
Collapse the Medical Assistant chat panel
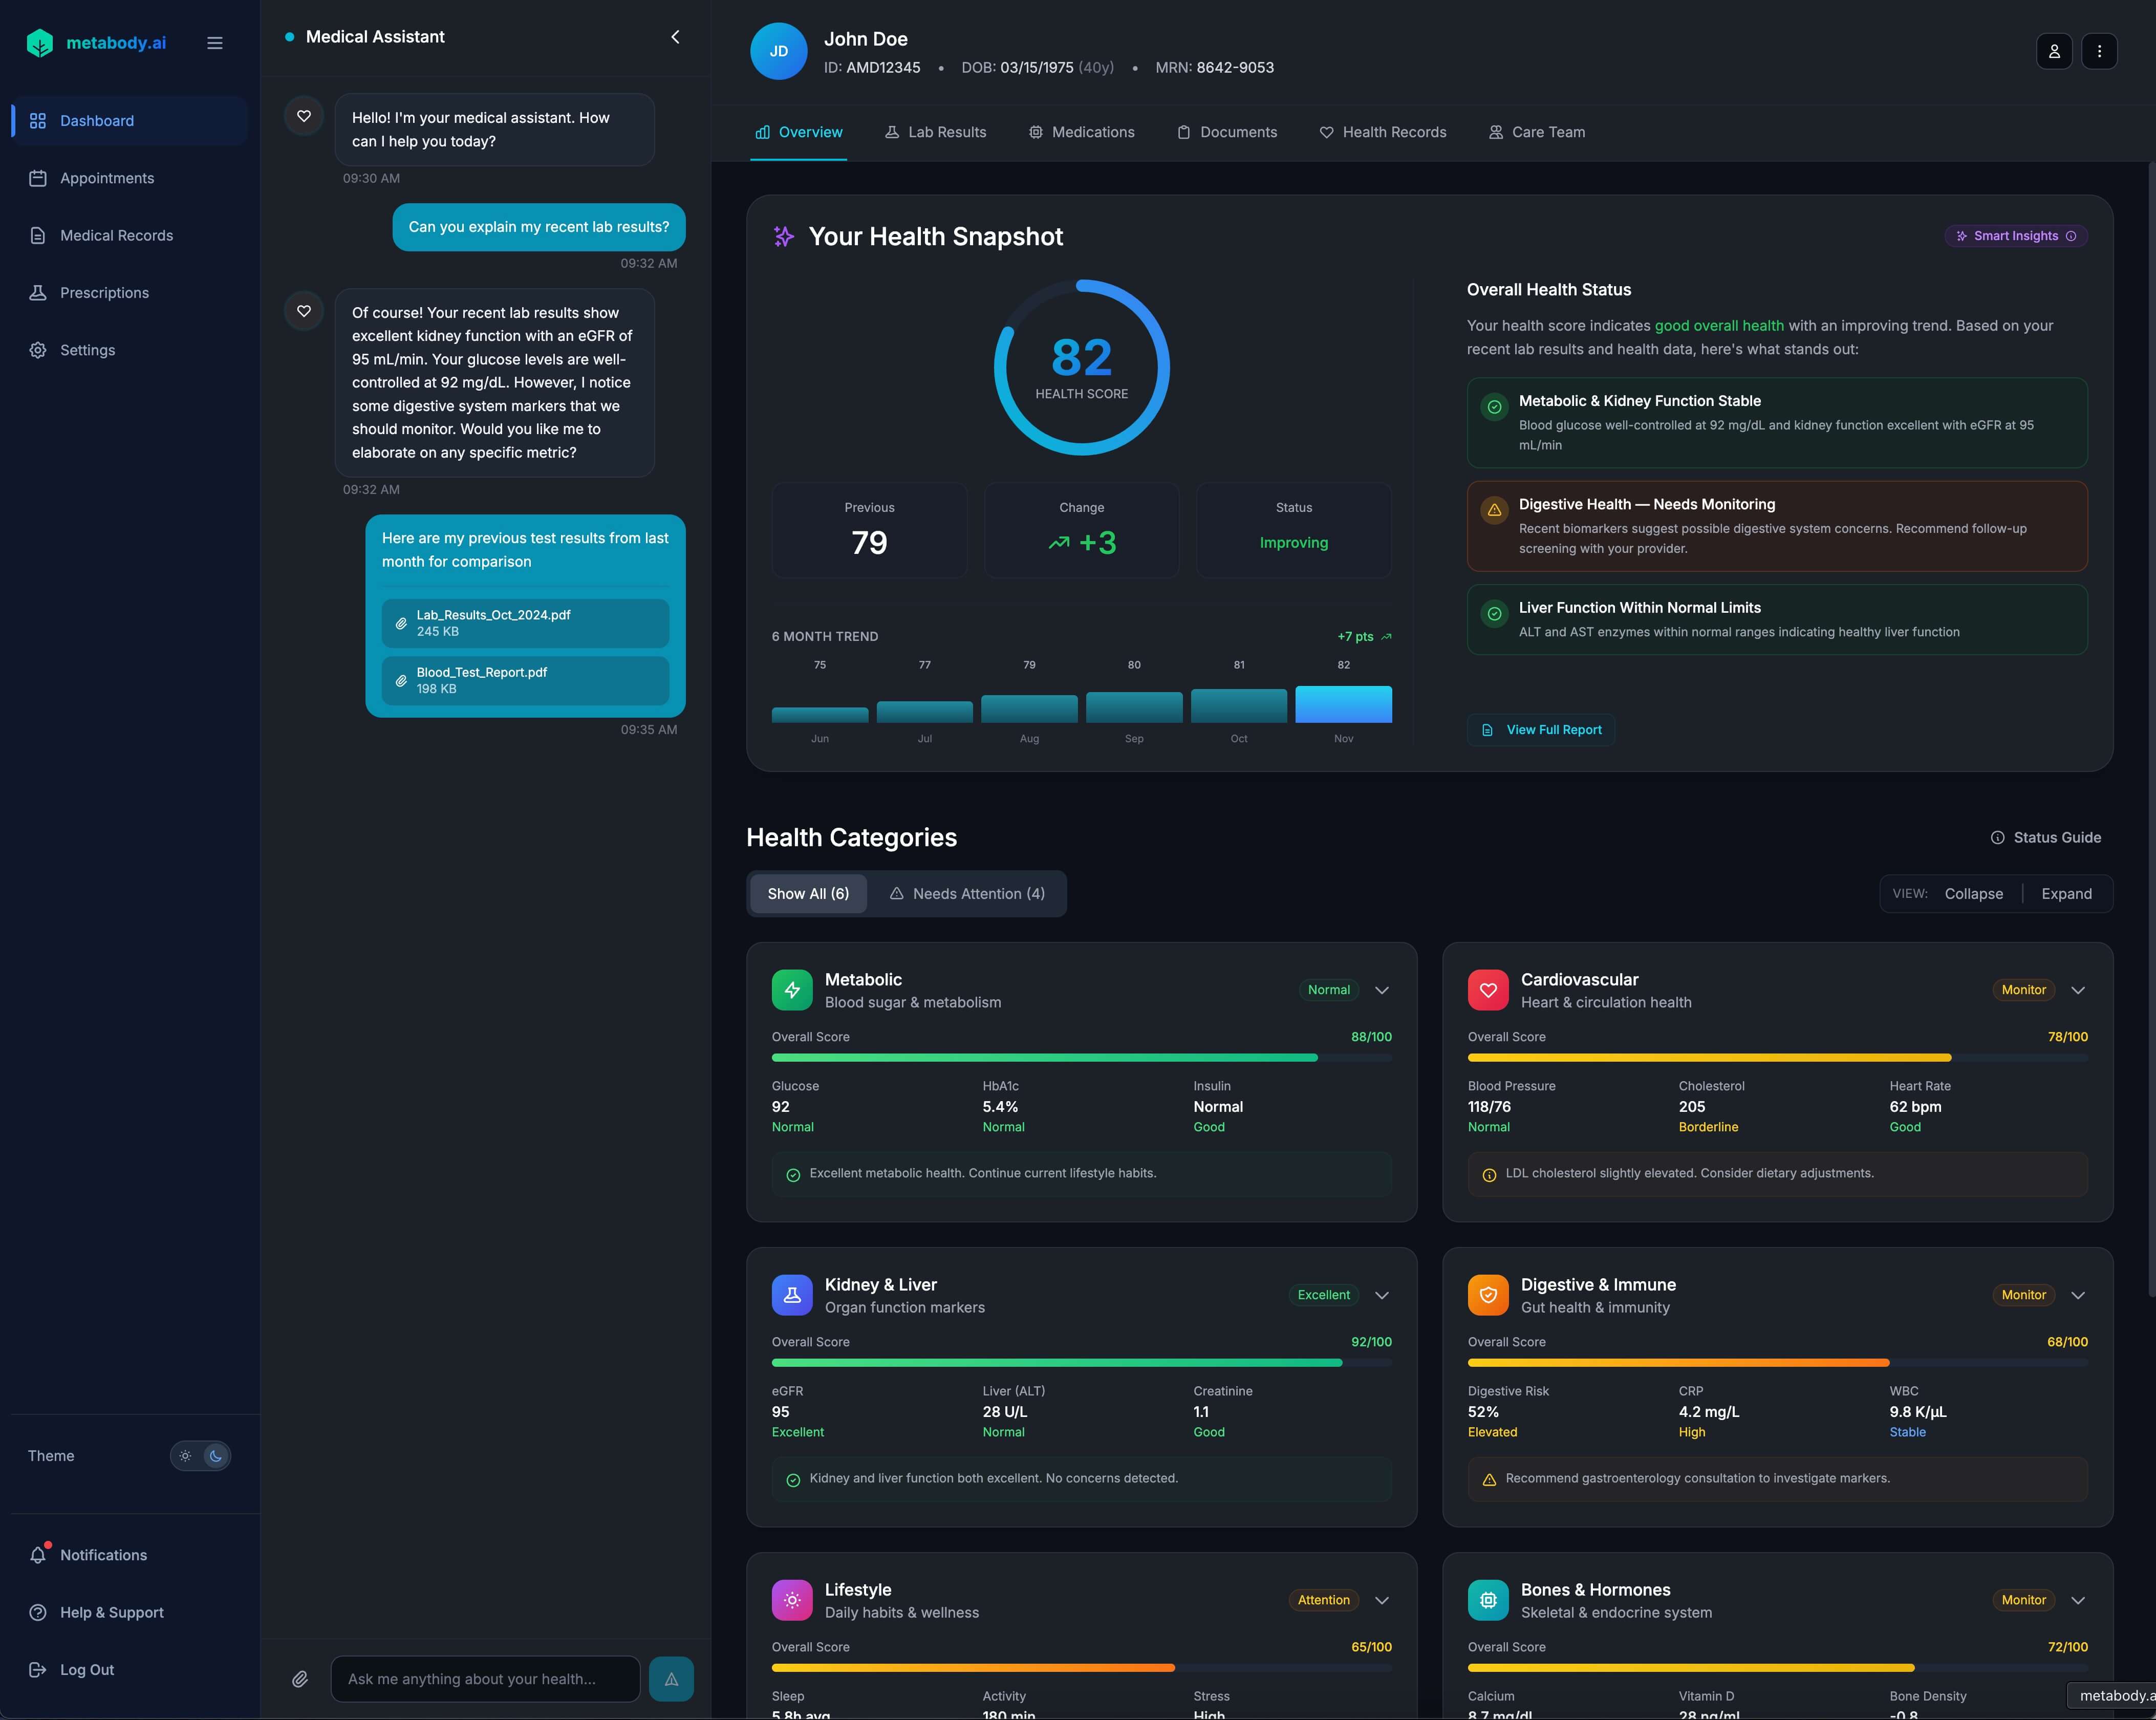[675, 36]
